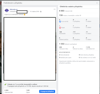Click the Propagovat příspěvek button
This screenshot has width=100, height=94.
pyautogui.click(x=47, y=91)
